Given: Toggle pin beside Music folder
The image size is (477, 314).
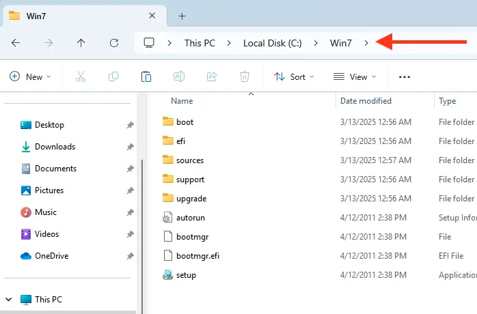Looking at the screenshot, I should pos(130,213).
